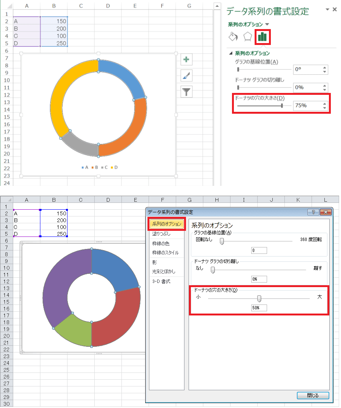Click the 閉じる button in the dialog
Image resolution: width=341 pixels, height=408 pixels.
[312, 395]
